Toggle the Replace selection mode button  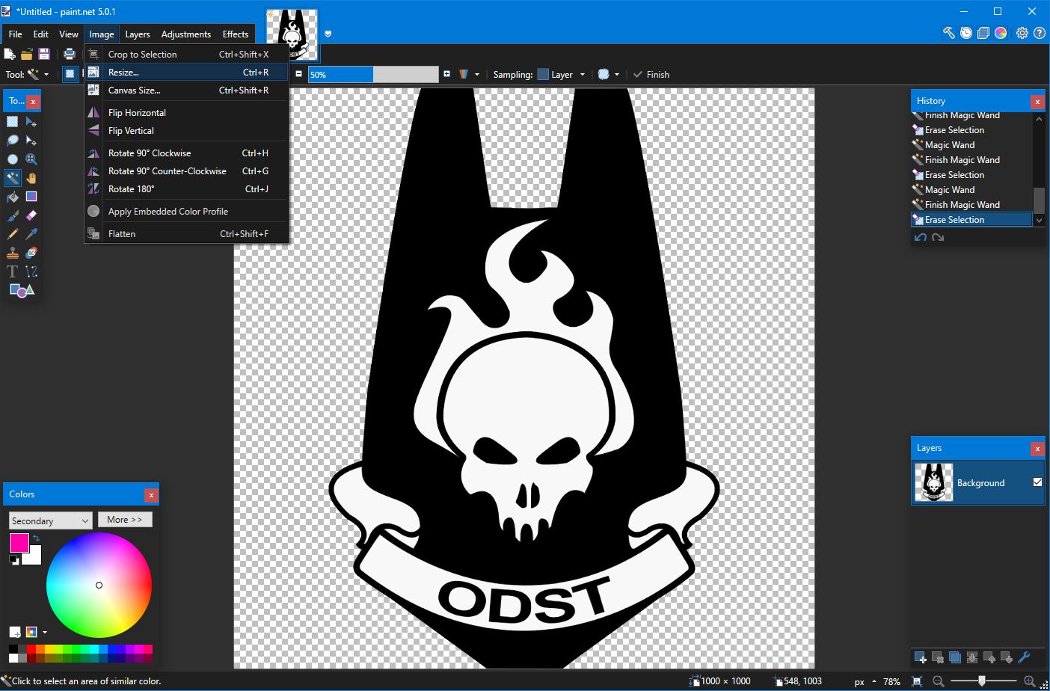[x=70, y=74]
